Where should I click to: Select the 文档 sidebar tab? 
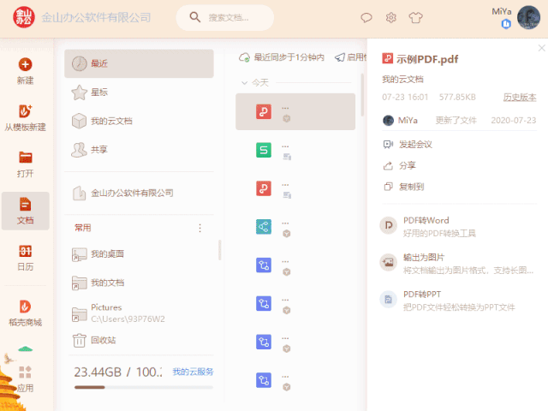tap(25, 211)
